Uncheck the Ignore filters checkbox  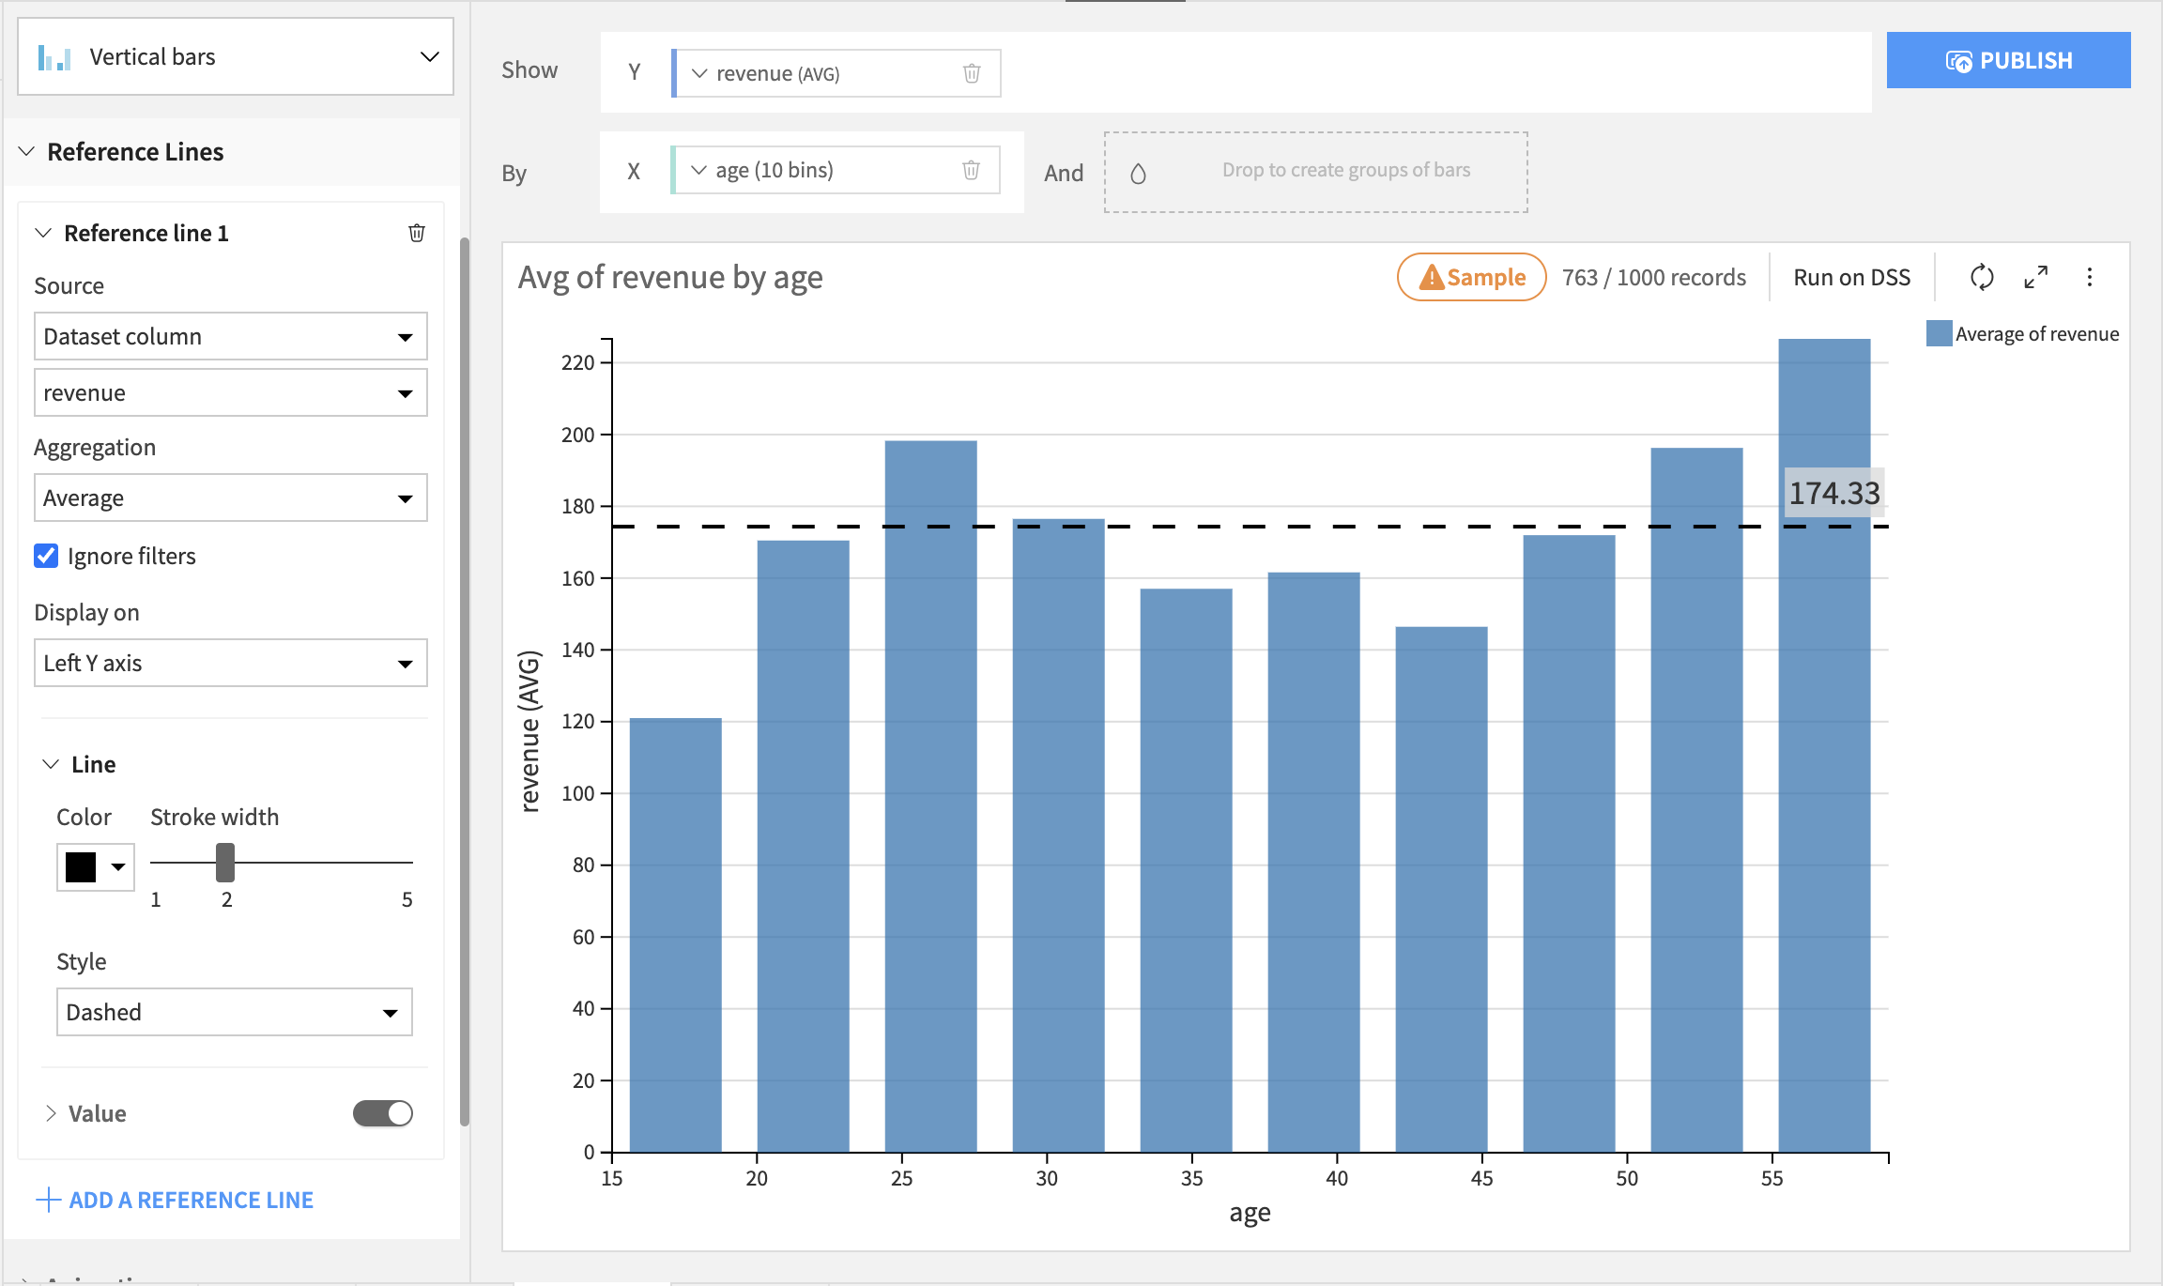[x=46, y=556]
